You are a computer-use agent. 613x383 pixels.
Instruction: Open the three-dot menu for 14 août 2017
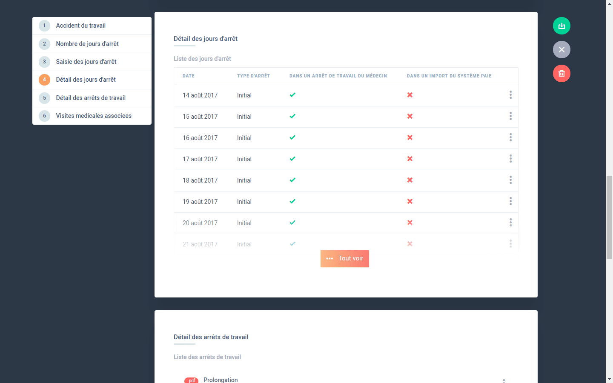pos(510,95)
